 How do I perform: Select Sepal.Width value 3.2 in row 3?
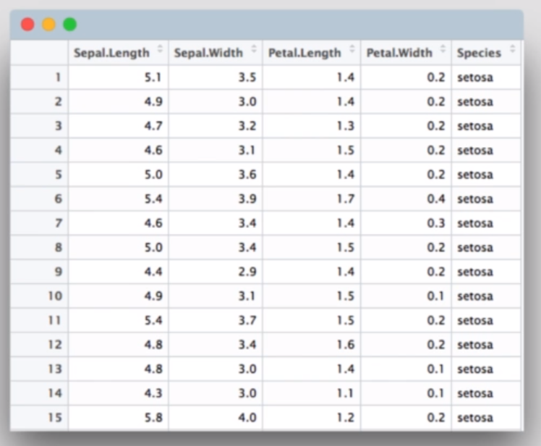click(216, 126)
